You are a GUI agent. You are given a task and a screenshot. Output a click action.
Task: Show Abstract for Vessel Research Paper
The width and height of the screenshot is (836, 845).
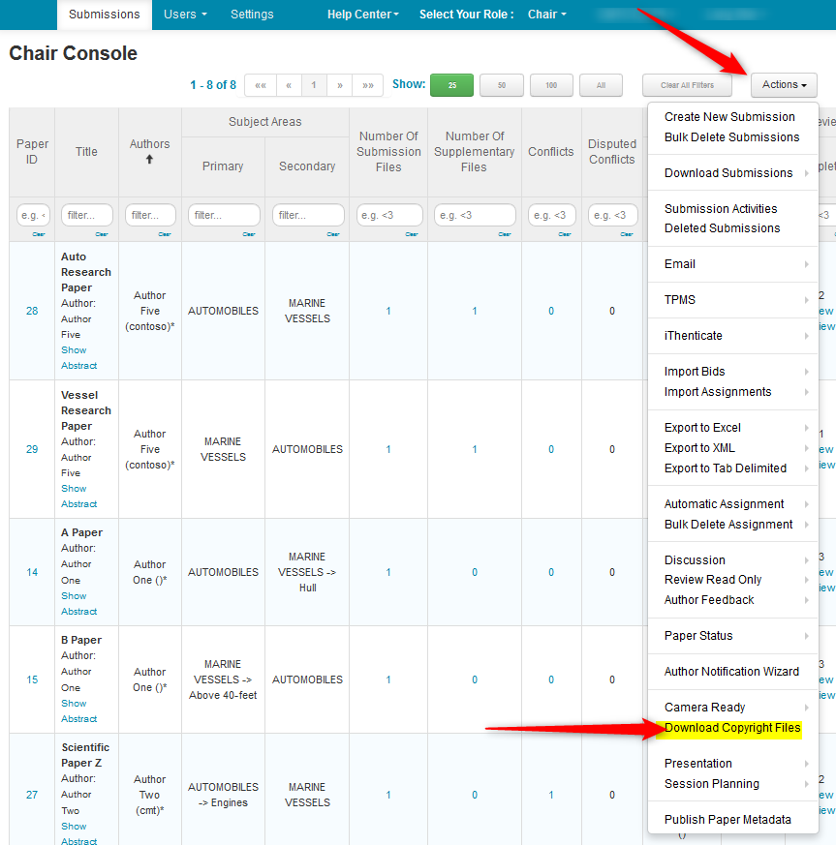coord(78,497)
